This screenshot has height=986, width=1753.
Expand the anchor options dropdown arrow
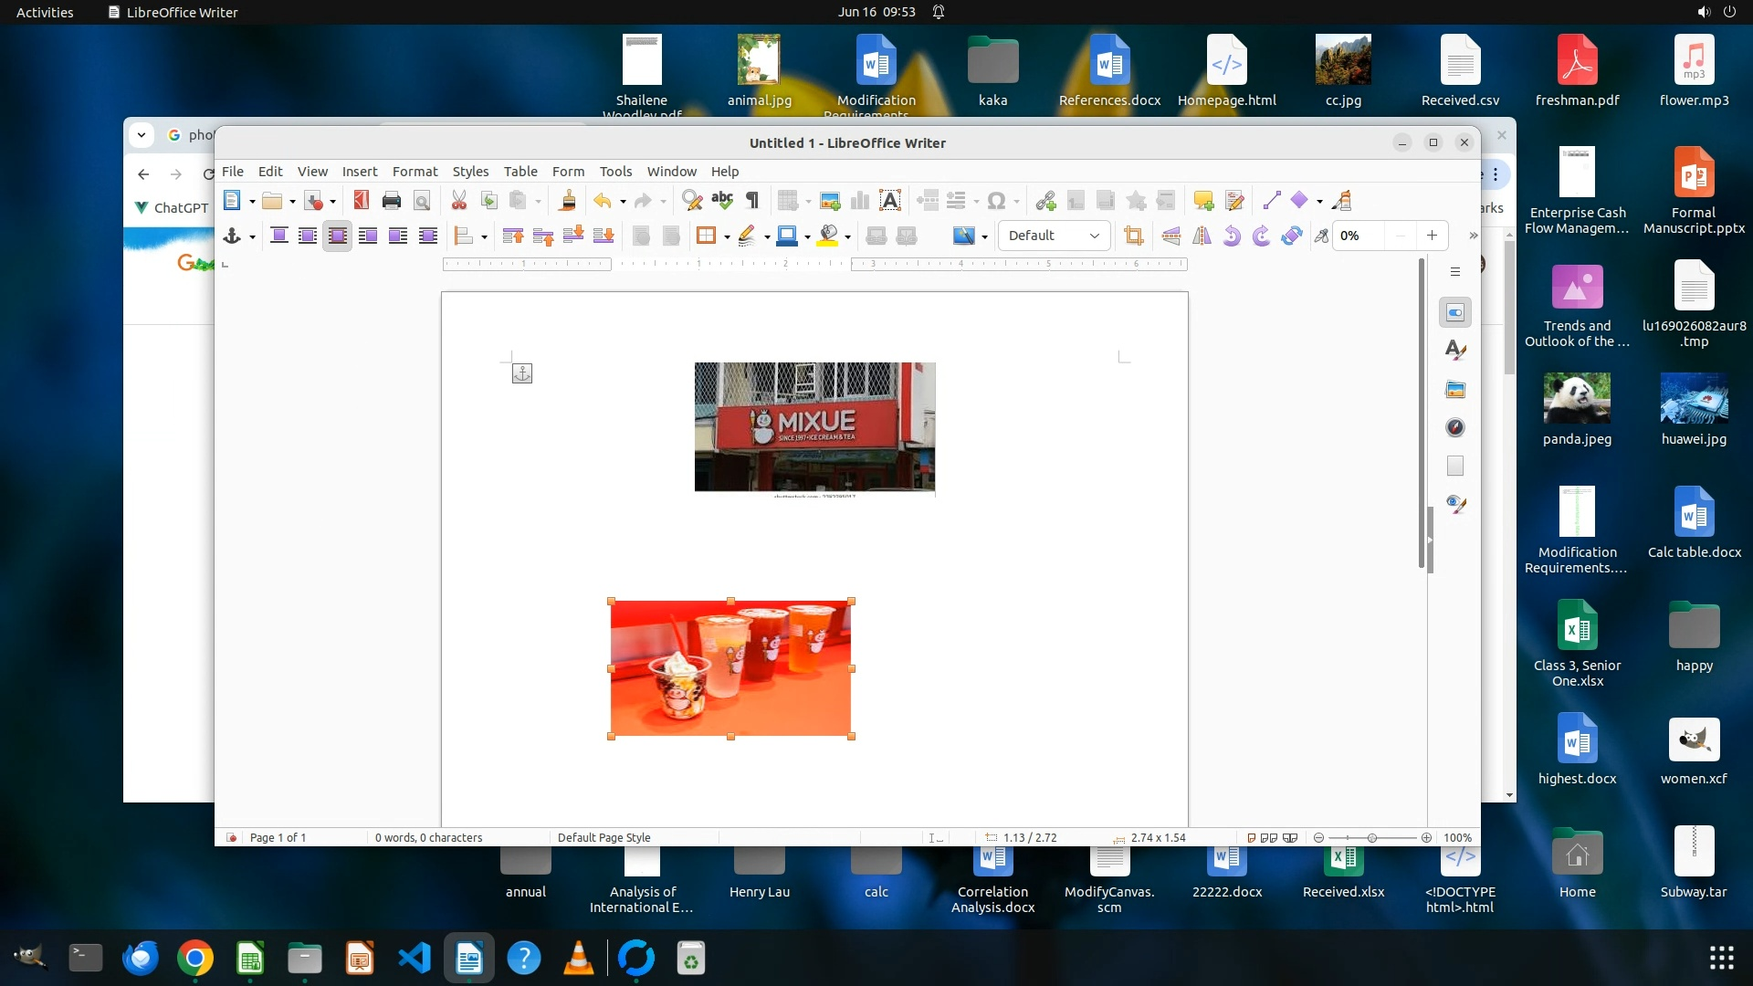(x=252, y=237)
